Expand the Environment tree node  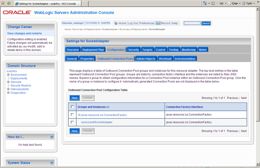[x=8, y=75]
